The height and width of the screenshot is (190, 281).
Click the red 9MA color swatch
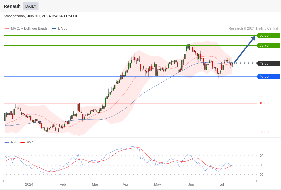[22, 142]
